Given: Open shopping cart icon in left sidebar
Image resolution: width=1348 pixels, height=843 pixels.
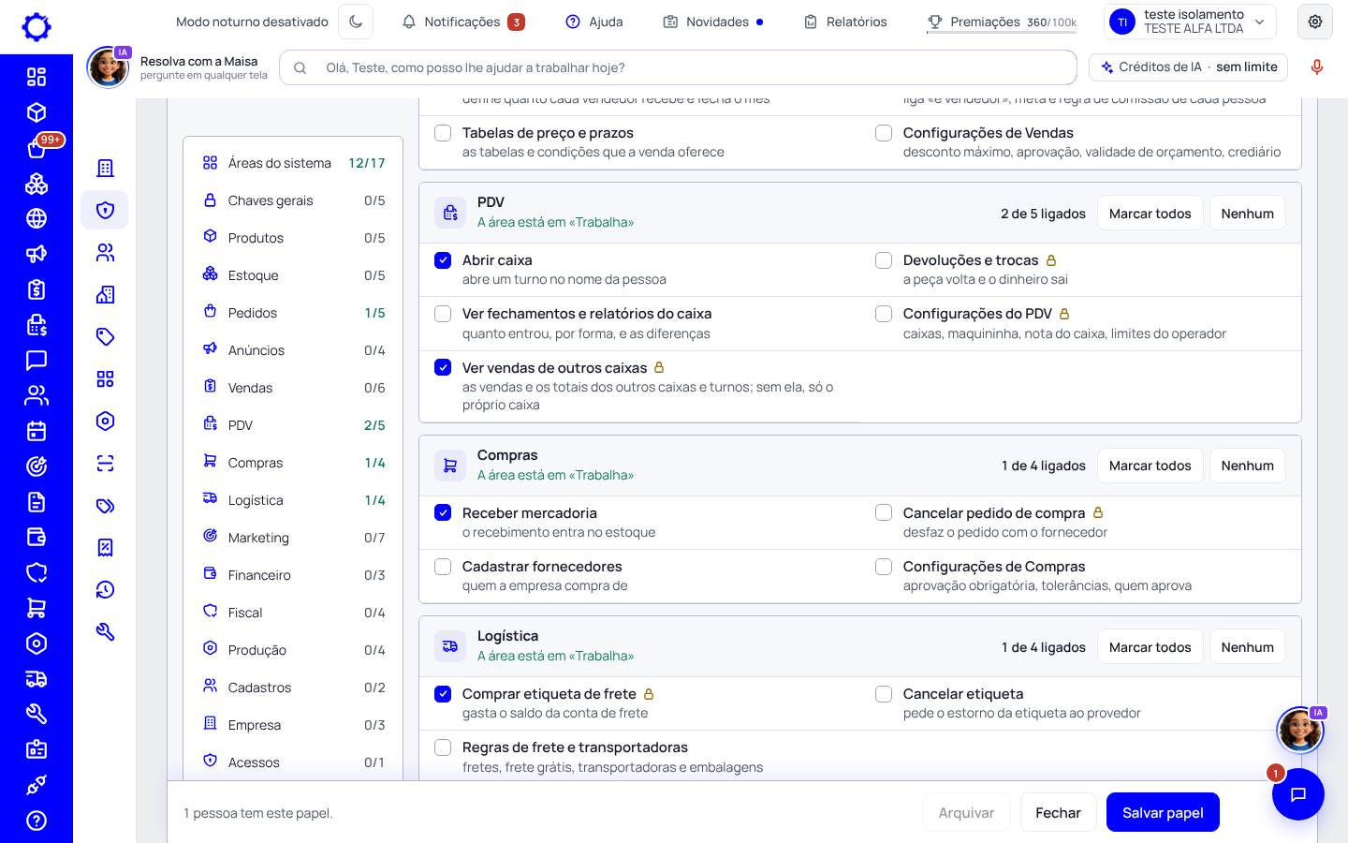Looking at the screenshot, I should (37, 608).
